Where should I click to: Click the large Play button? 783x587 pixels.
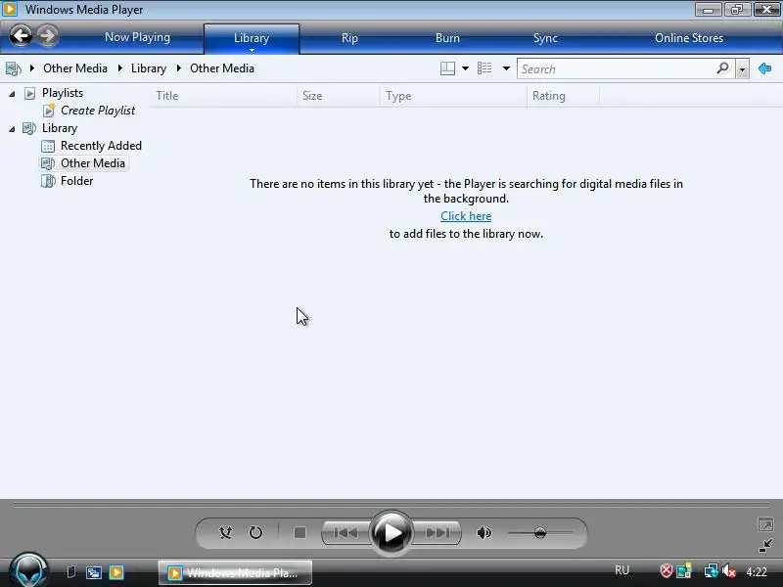point(391,533)
